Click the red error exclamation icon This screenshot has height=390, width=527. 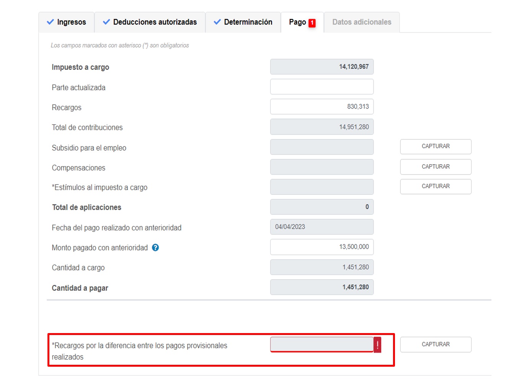(x=377, y=345)
